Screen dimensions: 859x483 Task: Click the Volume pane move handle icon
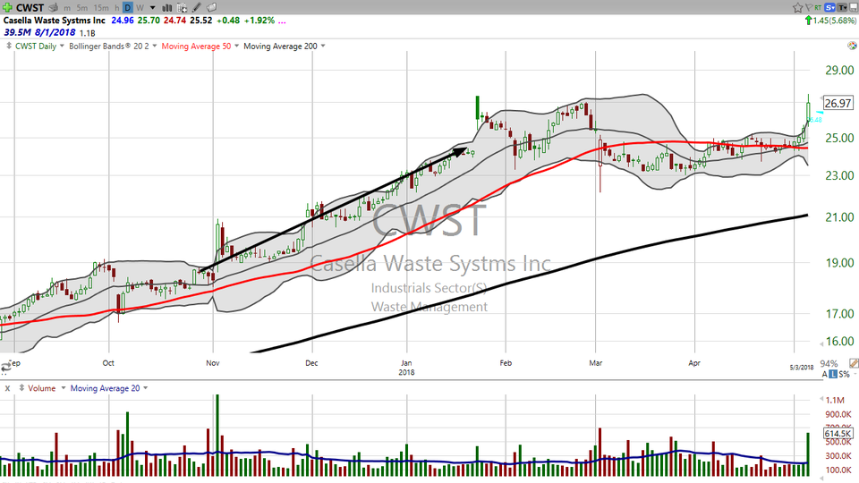pyautogui.click(x=21, y=388)
